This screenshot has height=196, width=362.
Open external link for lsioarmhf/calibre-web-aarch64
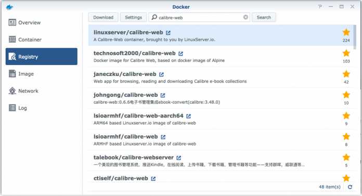(x=189, y=116)
